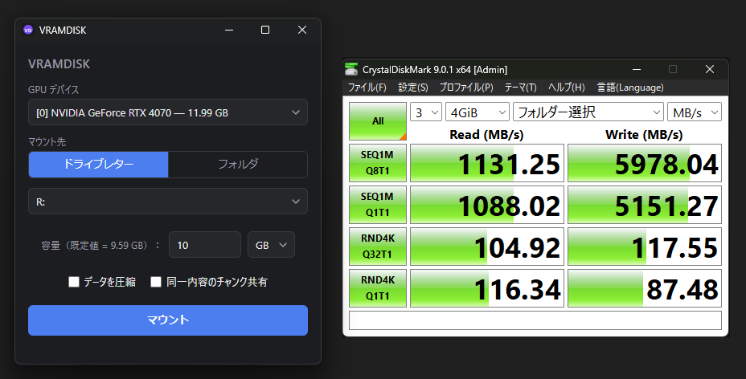
Task: Close the CrystalDiskMark window
Action: pyautogui.click(x=710, y=69)
